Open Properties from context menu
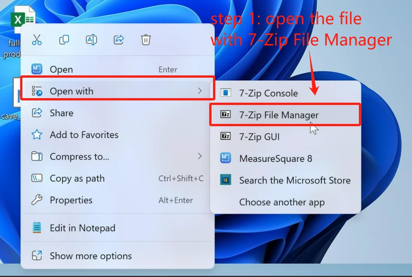This screenshot has height=277, width=412. click(117, 200)
